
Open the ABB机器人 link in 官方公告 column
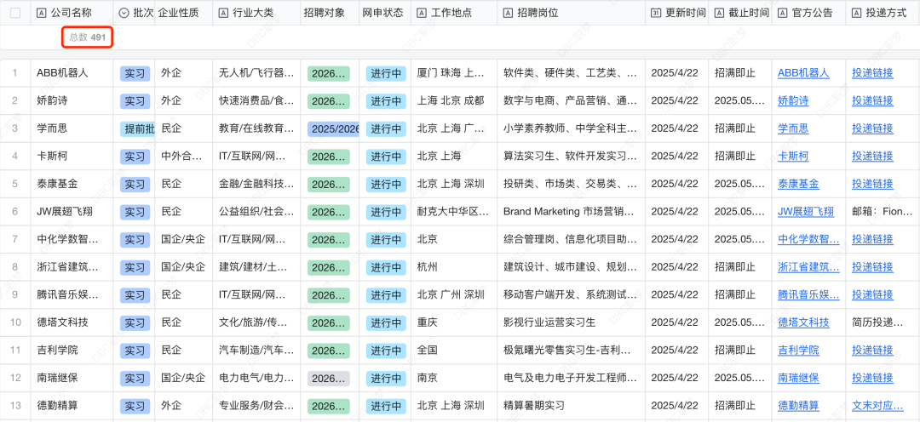click(x=803, y=73)
